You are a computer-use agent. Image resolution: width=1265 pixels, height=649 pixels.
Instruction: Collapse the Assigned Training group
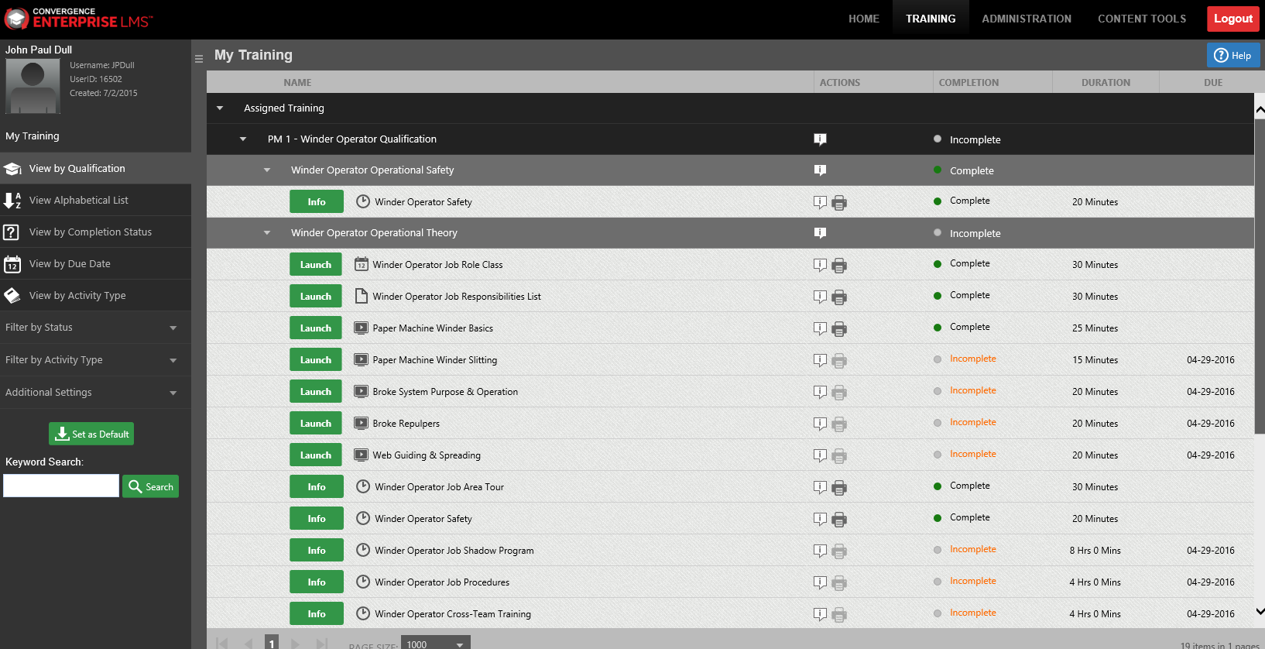tap(220, 108)
